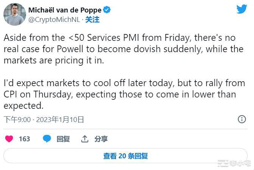Click the 非小号 watermark text

click(240, 164)
